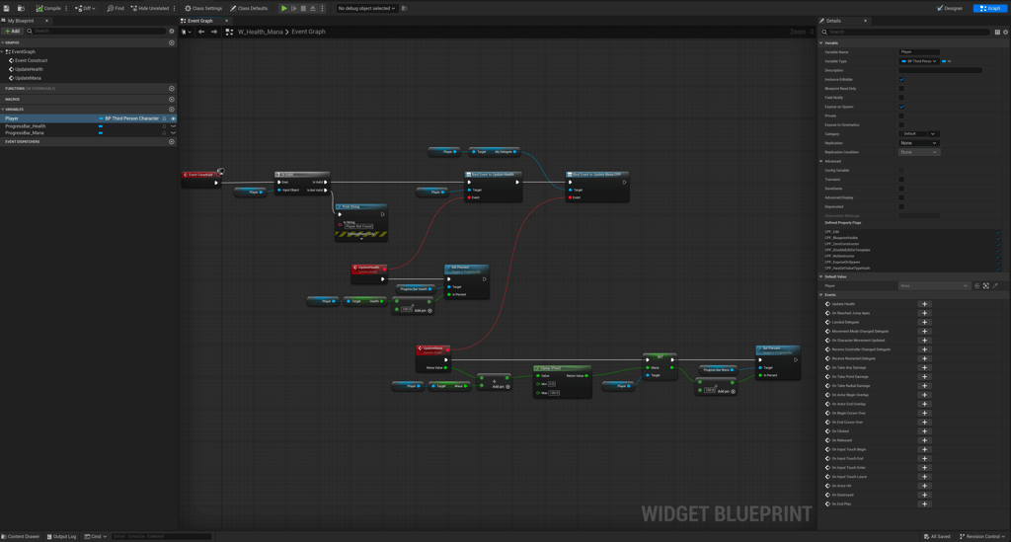Collapse the Advanced section

821,161
